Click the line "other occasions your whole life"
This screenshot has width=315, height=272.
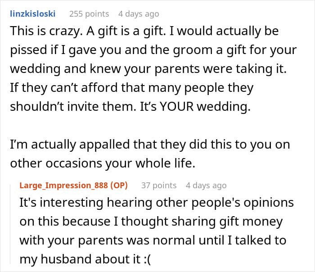pos(103,163)
